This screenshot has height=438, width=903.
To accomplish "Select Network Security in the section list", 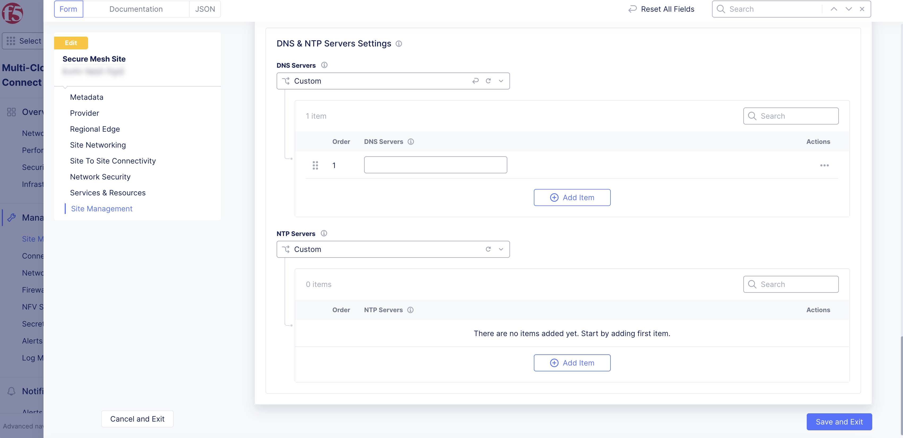I will click(x=100, y=177).
